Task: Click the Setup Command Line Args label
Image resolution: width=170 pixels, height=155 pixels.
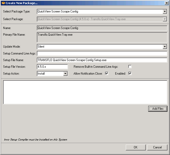Action: click(x=19, y=53)
